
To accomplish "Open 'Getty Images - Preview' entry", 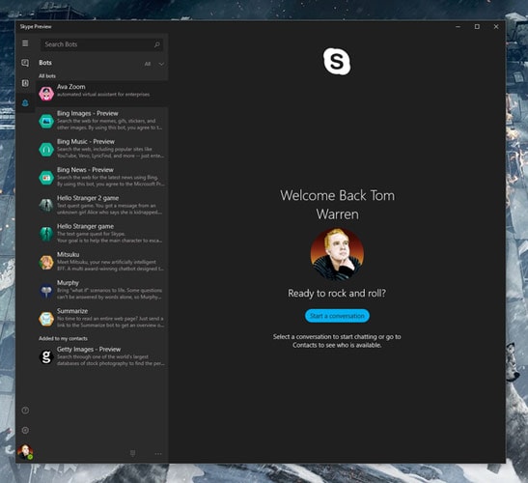I will pos(102,356).
